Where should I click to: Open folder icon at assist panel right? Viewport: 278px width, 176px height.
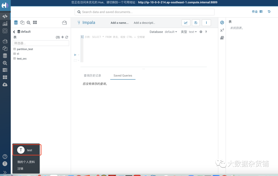64,22
